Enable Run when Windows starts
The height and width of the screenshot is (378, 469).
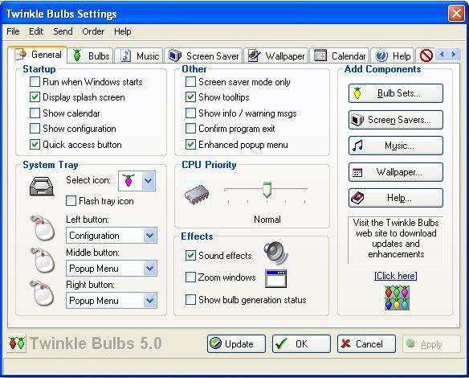(35, 81)
